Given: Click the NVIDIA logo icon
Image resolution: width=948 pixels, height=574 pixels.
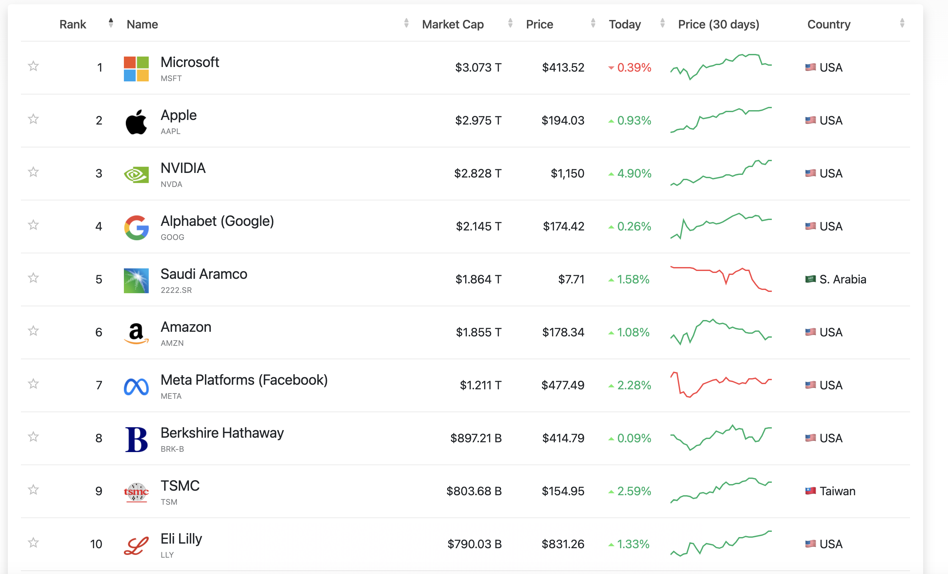Looking at the screenshot, I should pyautogui.click(x=136, y=175).
